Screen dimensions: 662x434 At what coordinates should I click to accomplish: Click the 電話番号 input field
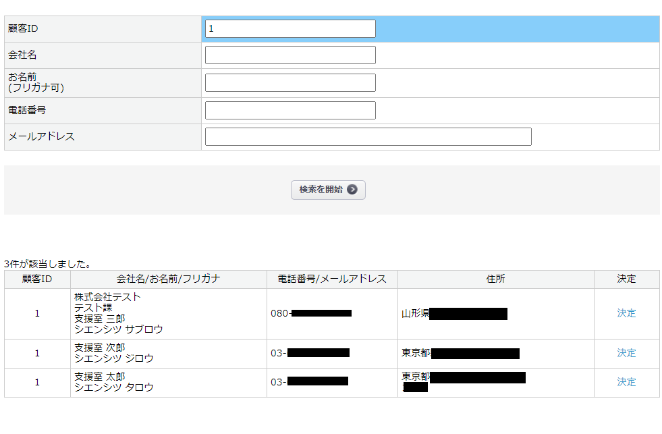[x=290, y=111]
